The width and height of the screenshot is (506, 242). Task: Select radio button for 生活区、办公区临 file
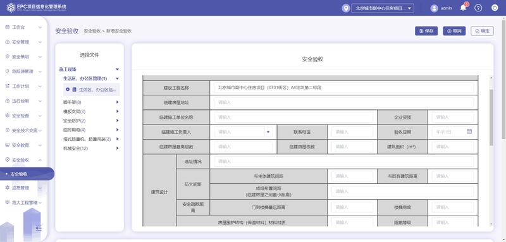coord(68,90)
